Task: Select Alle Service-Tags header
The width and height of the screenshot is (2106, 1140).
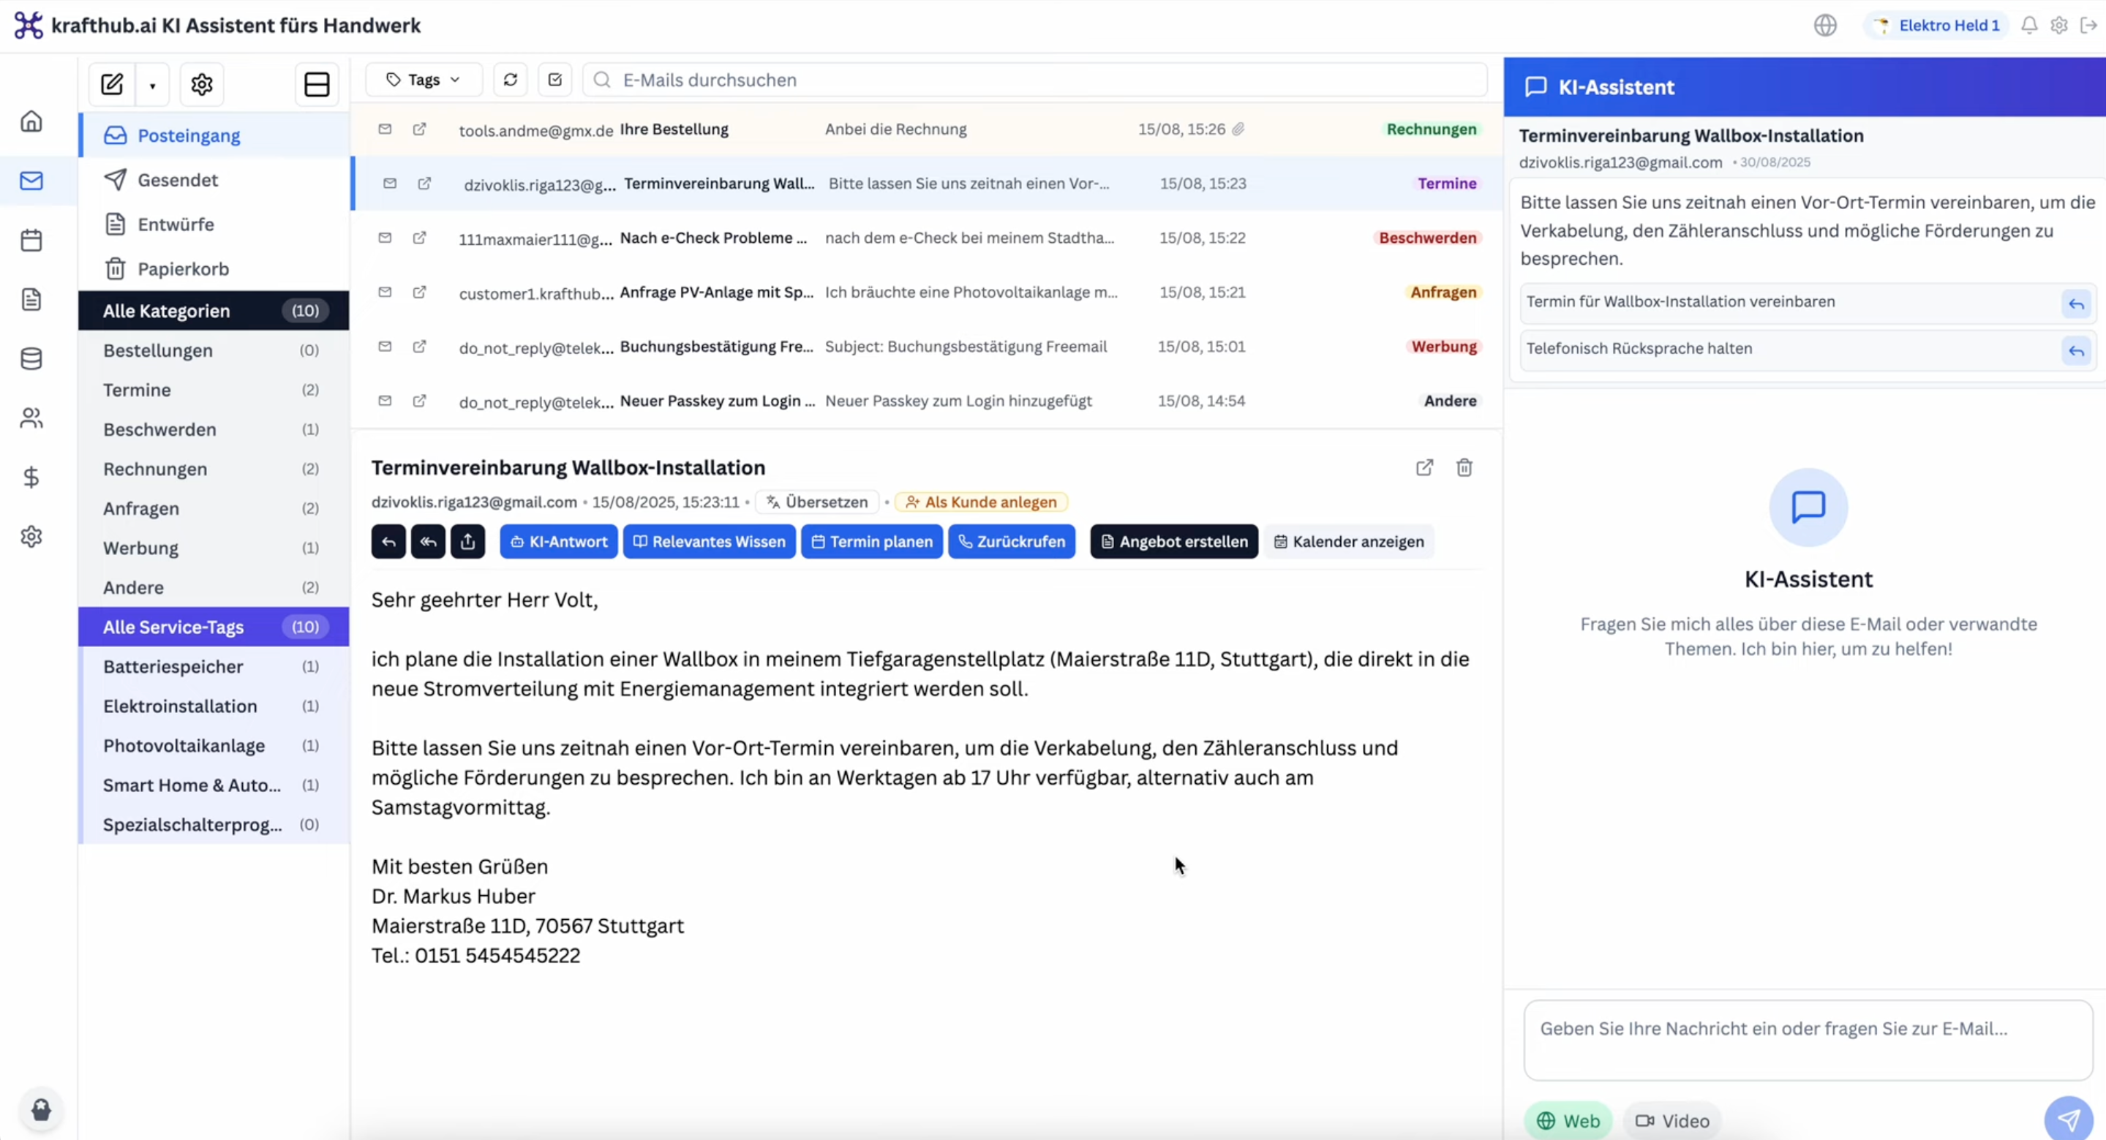Action: click(214, 627)
